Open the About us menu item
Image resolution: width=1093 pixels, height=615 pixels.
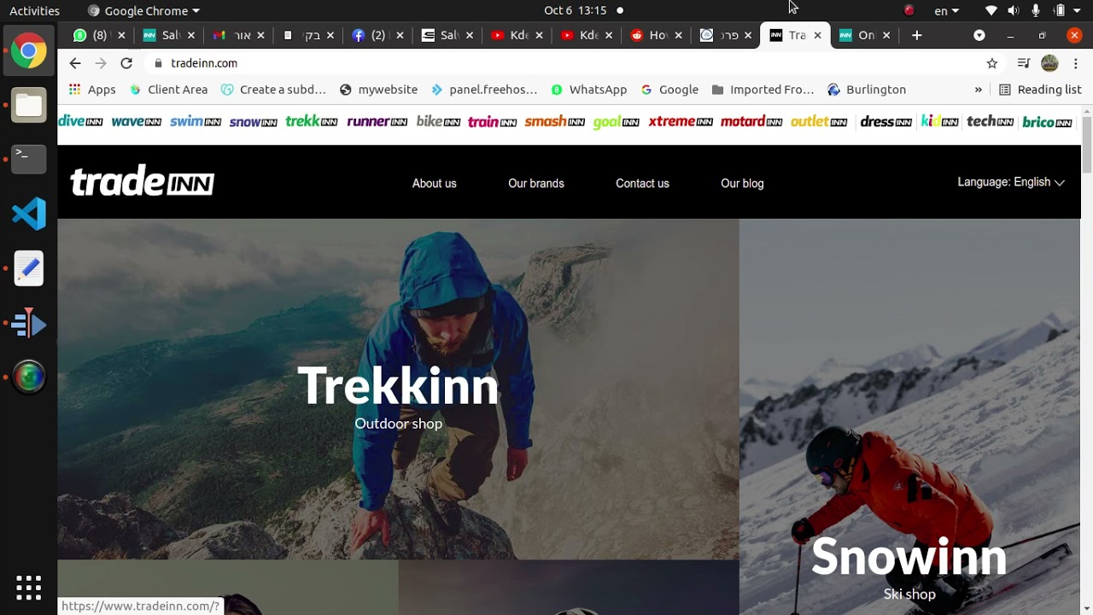pos(435,184)
